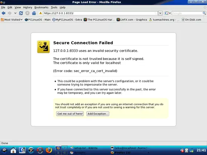
Task: Click the Forward navigation arrow
Action: coord(10,13)
